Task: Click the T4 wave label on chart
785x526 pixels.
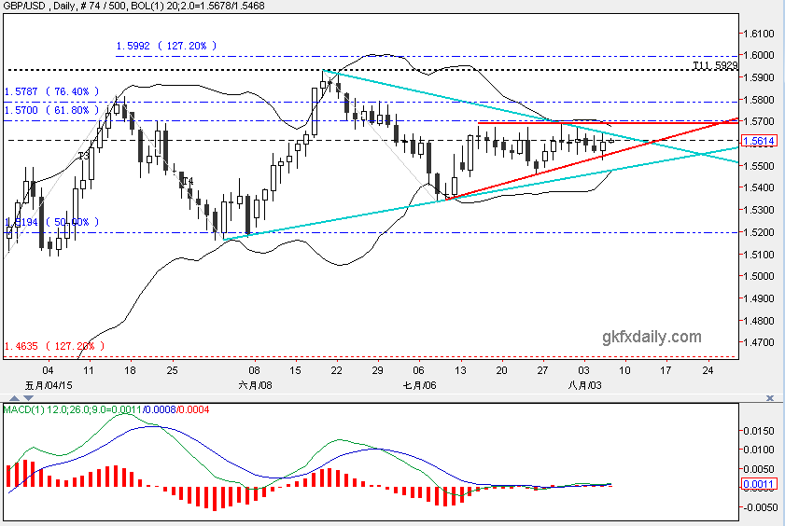Action: [x=188, y=181]
